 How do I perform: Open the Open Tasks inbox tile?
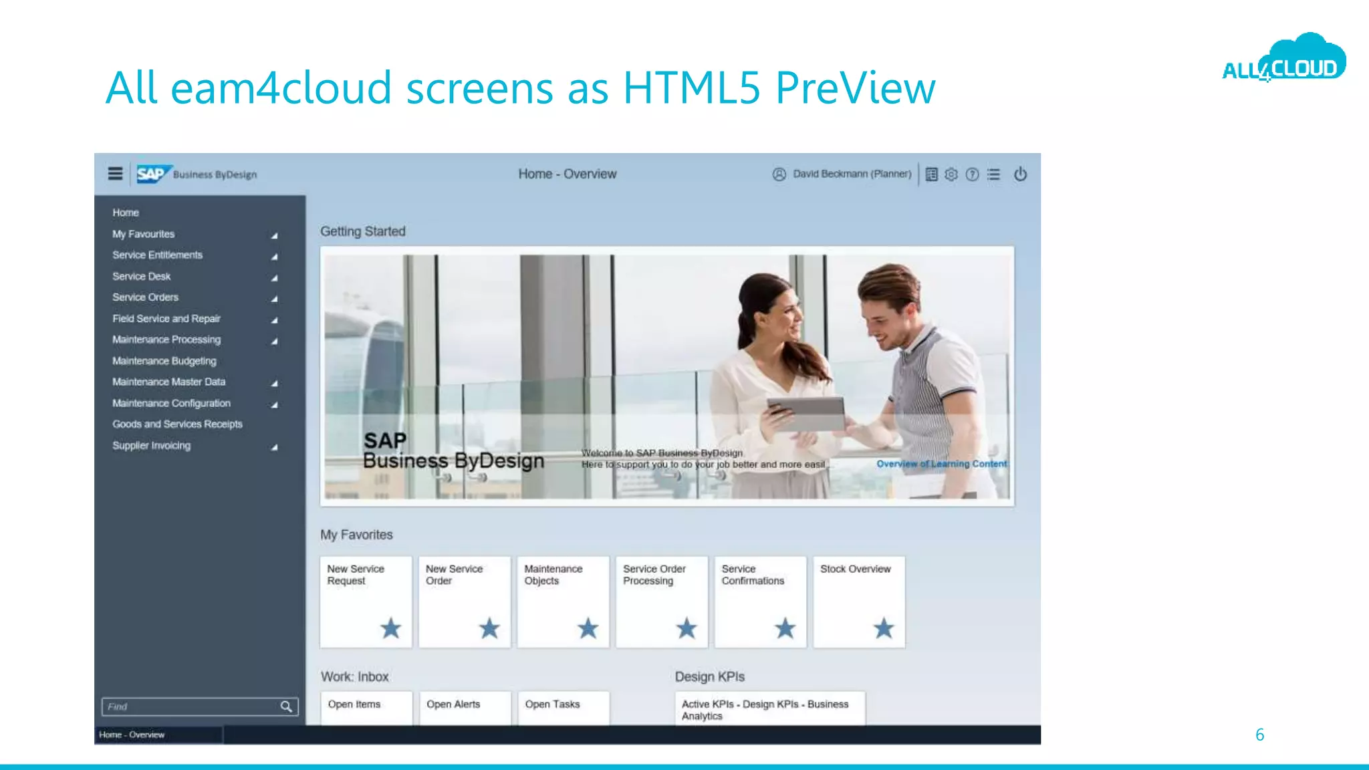pos(564,708)
